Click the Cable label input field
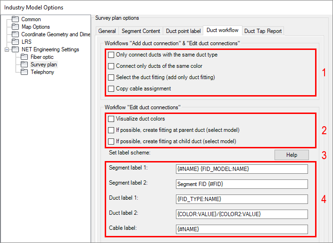 (x=241, y=229)
